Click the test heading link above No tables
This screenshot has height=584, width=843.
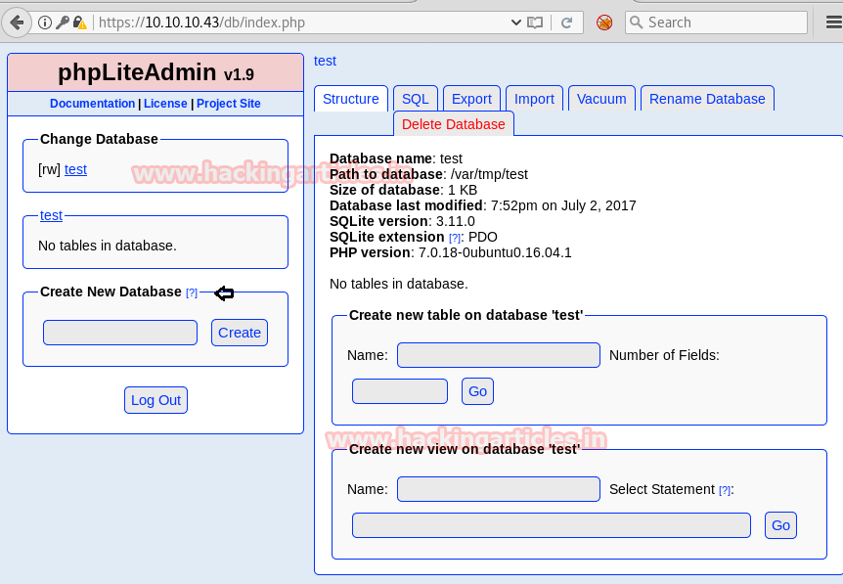(51, 215)
